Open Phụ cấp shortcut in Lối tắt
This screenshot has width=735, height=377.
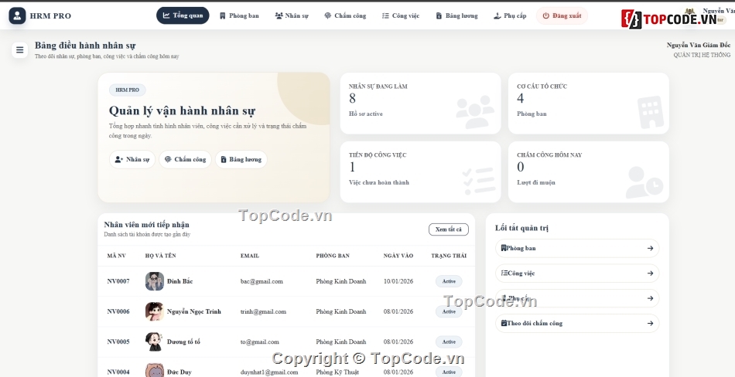coord(577,298)
